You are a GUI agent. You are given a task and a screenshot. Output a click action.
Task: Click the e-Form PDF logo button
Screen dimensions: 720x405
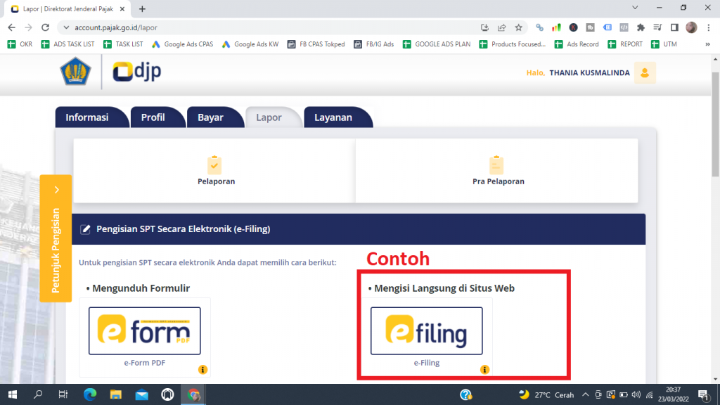tap(144, 330)
